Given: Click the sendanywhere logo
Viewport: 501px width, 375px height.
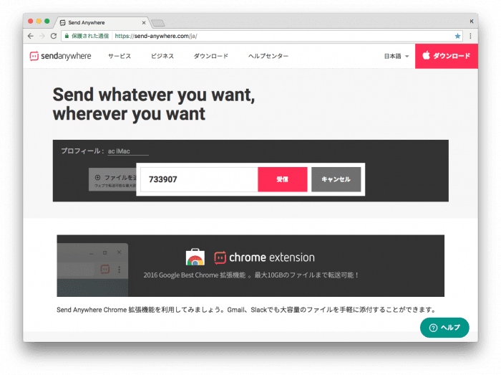Looking at the screenshot, I should 60,56.
